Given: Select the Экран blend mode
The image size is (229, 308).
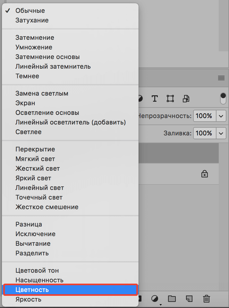Looking at the screenshot, I should point(25,103).
